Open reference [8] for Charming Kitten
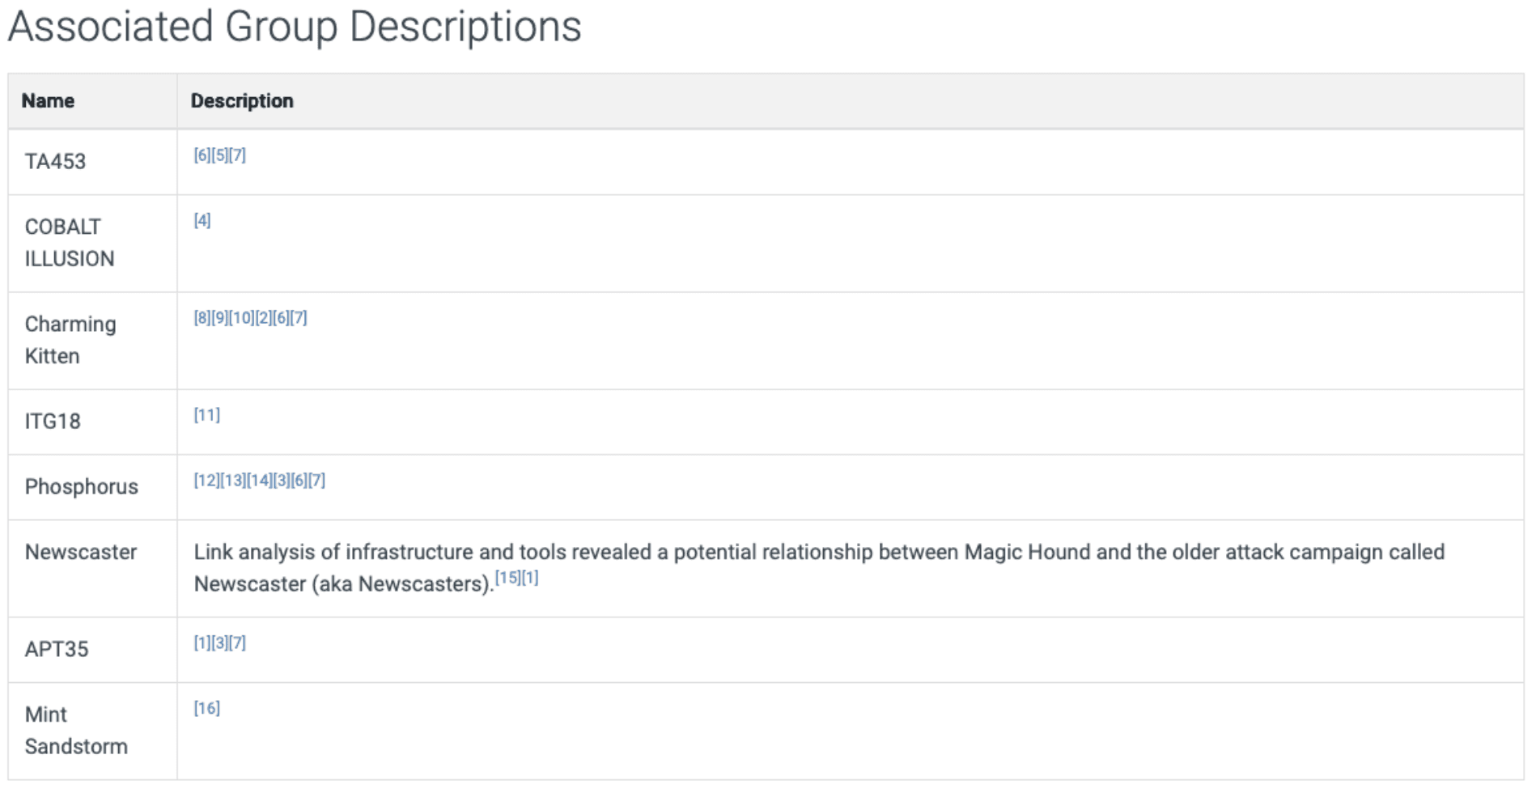Screen dimensions: 1536x793 pos(202,318)
